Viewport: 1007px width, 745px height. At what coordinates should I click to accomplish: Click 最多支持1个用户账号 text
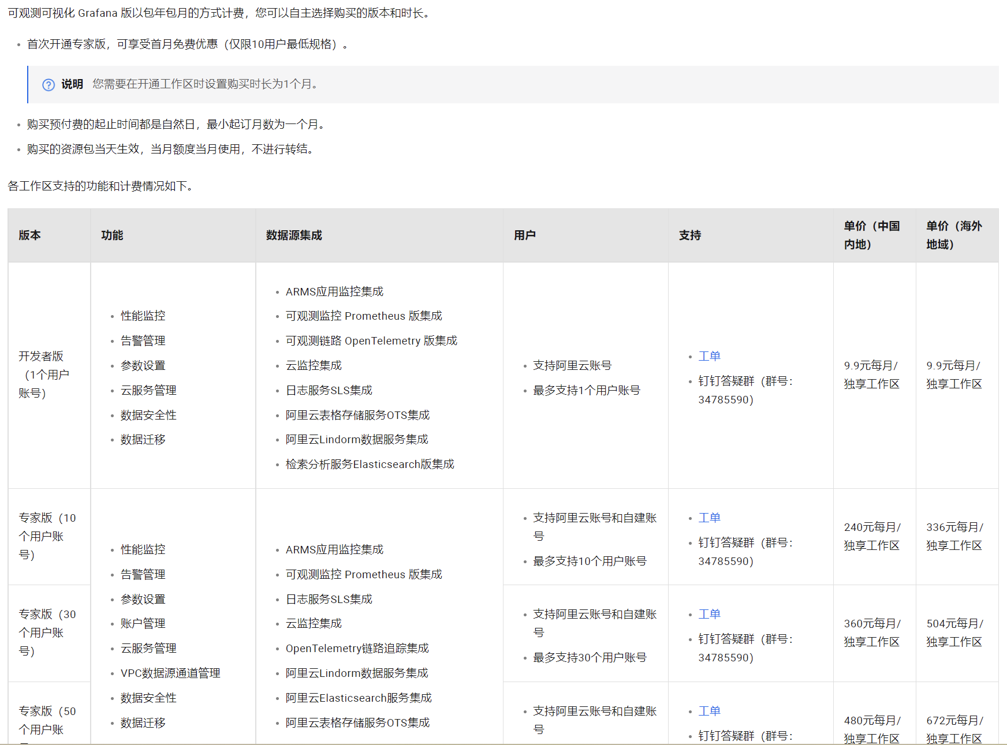tap(587, 391)
